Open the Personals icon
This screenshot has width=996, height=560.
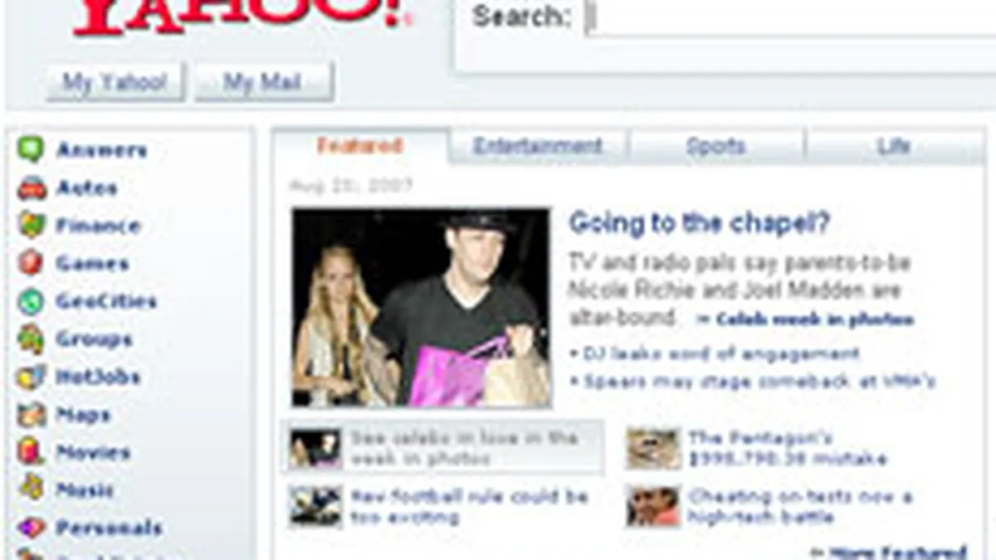[32, 528]
